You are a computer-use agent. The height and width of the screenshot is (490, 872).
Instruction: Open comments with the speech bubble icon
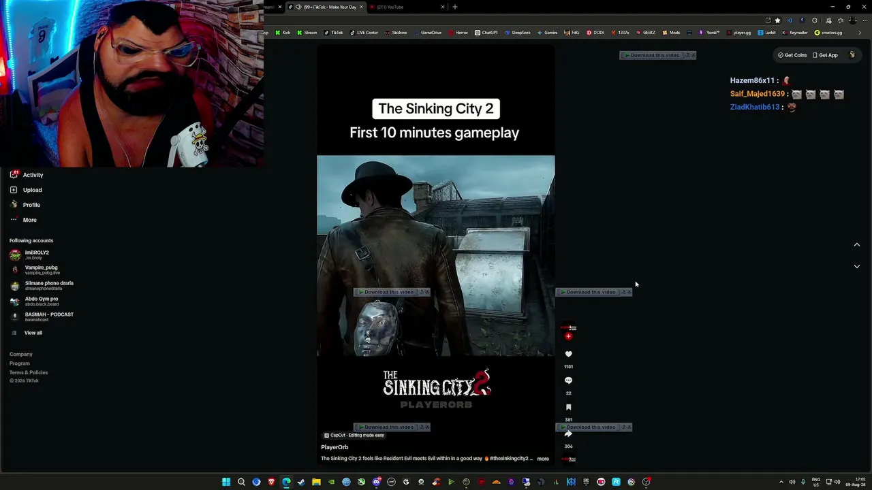point(568,380)
